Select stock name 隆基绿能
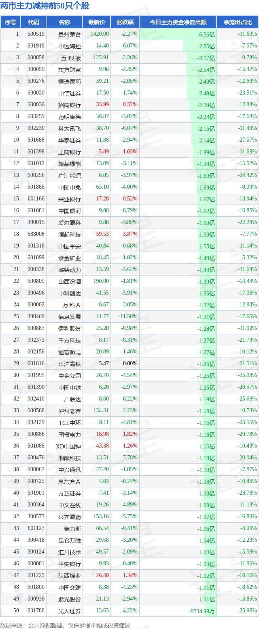259x629 pixels. pos(70,164)
